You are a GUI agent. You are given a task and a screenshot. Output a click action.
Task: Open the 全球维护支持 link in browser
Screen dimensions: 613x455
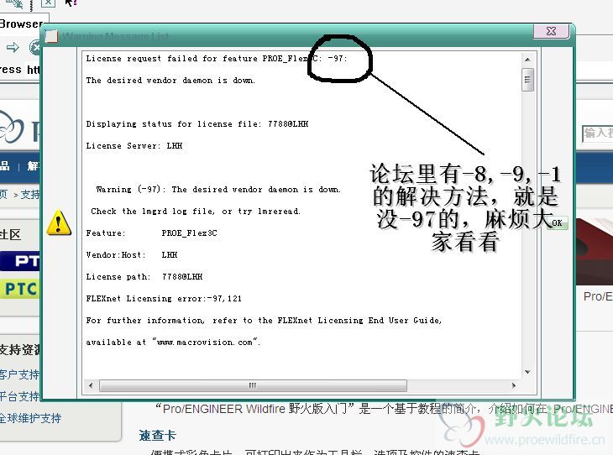[30, 419]
